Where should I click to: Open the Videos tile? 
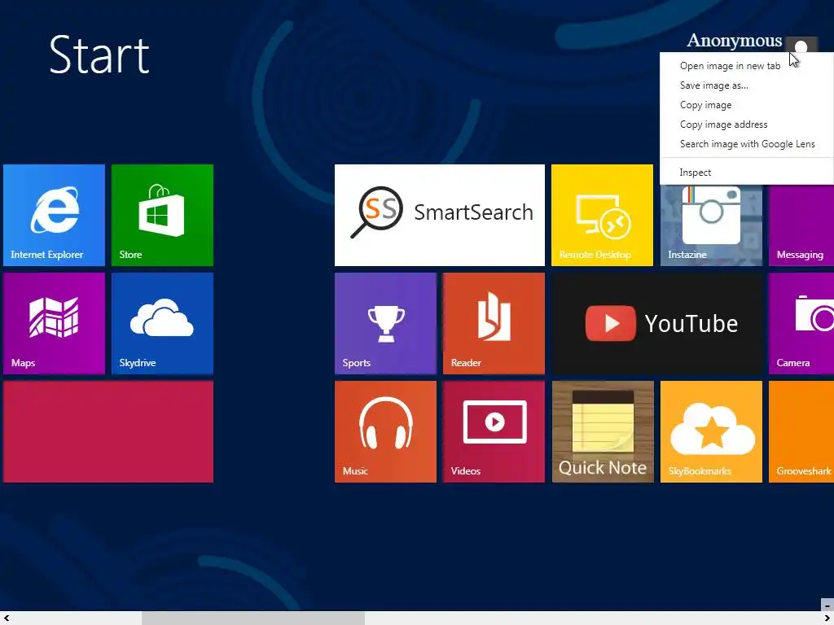pos(494,431)
